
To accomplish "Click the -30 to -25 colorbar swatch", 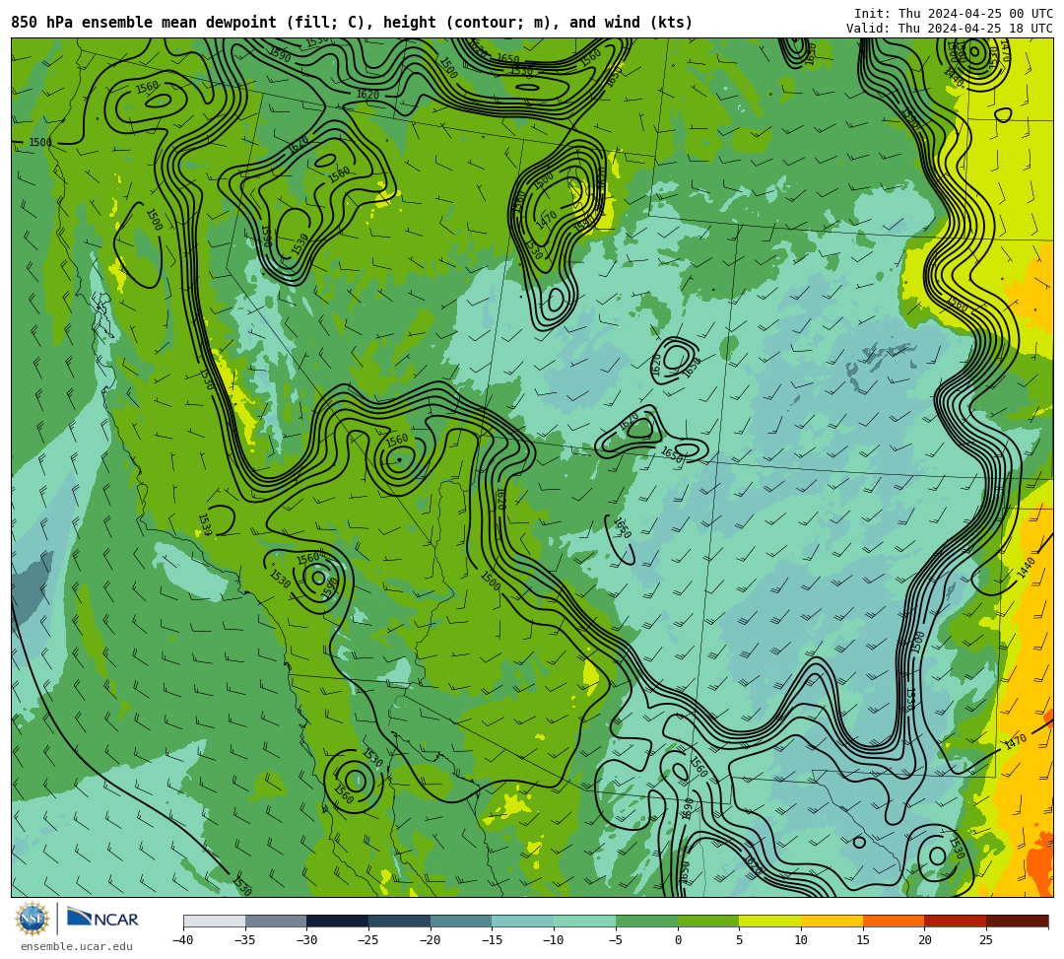I will pyautogui.click(x=338, y=921).
